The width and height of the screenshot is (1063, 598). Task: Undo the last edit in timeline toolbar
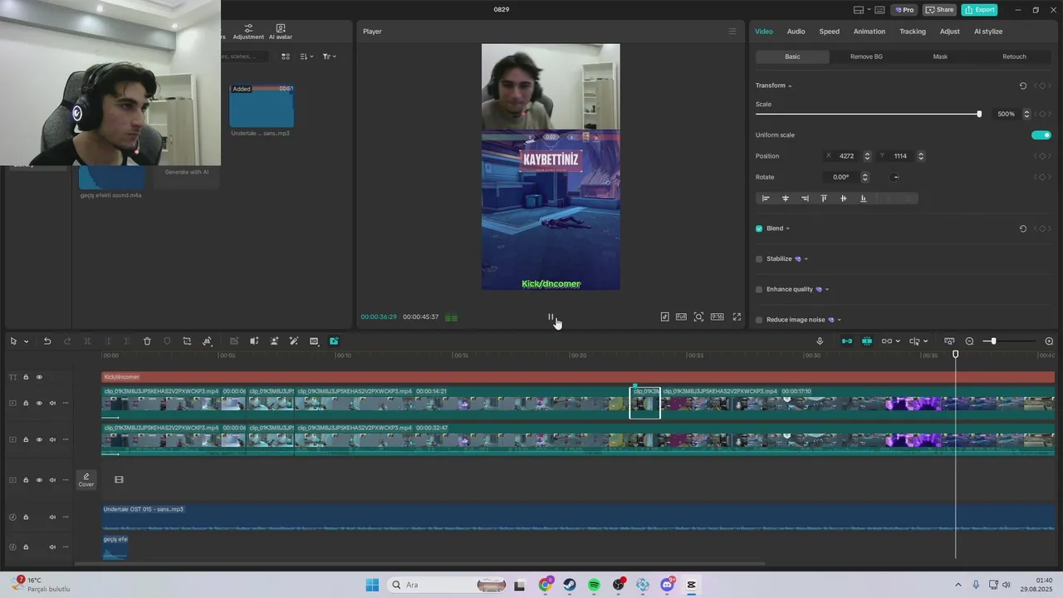point(47,341)
